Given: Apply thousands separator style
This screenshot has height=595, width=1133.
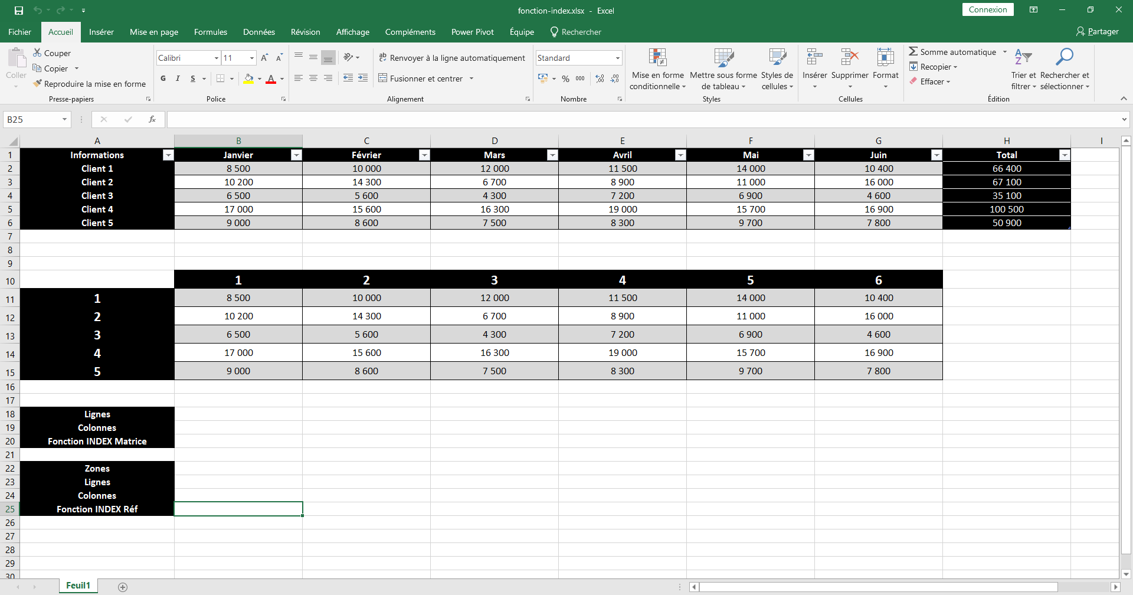Looking at the screenshot, I should click(x=580, y=79).
